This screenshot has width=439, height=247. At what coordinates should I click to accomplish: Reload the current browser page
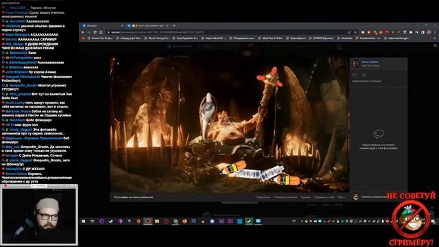pos(95,32)
